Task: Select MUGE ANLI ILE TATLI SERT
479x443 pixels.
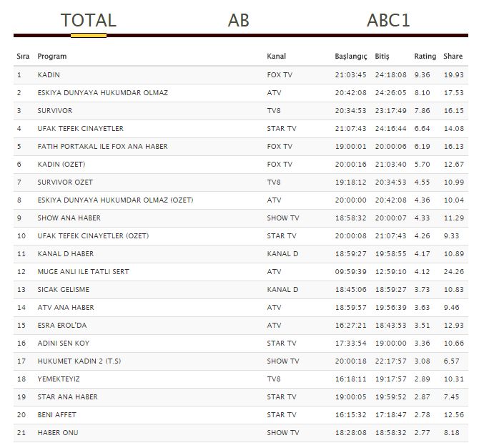Action: [x=84, y=272]
